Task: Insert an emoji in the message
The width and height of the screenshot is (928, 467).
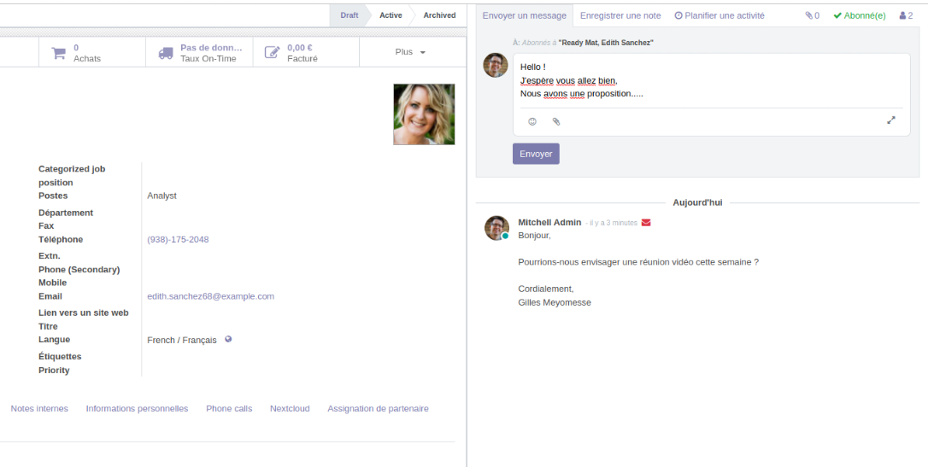Action: coord(532,121)
